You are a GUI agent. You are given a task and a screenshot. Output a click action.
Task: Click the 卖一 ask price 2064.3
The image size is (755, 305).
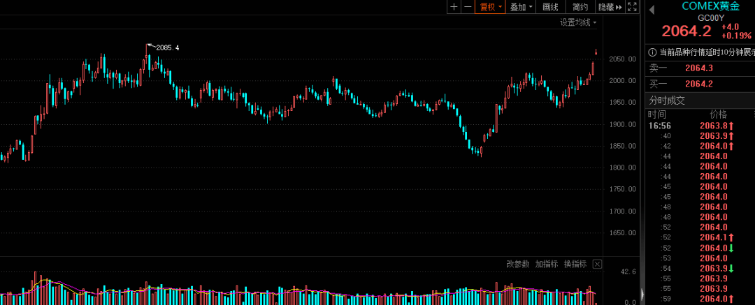[698, 68]
